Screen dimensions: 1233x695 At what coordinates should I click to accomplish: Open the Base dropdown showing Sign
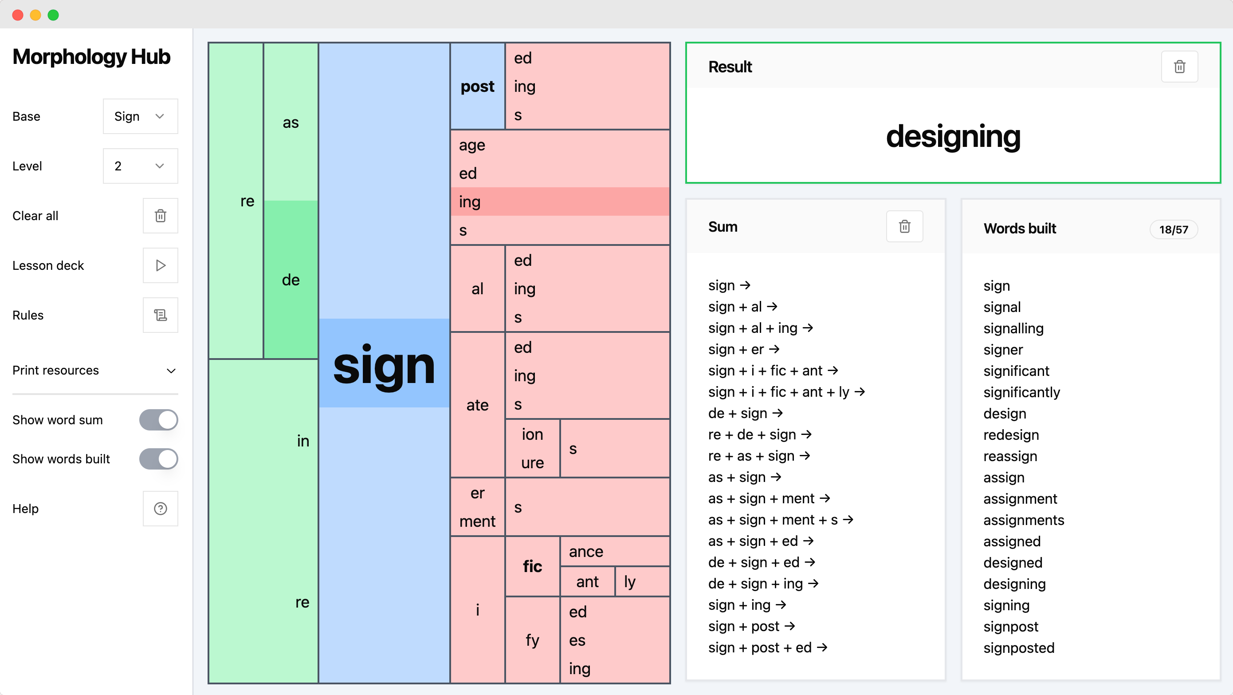pos(140,116)
